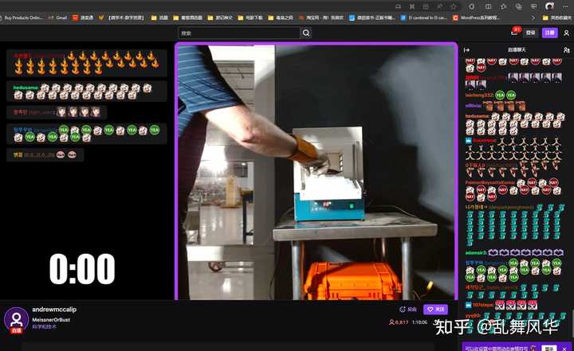Click the add-to-favorites star in address bar
The height and width of the screenshot is (351, 574).
pyautogui.click(x=453, y=6)
